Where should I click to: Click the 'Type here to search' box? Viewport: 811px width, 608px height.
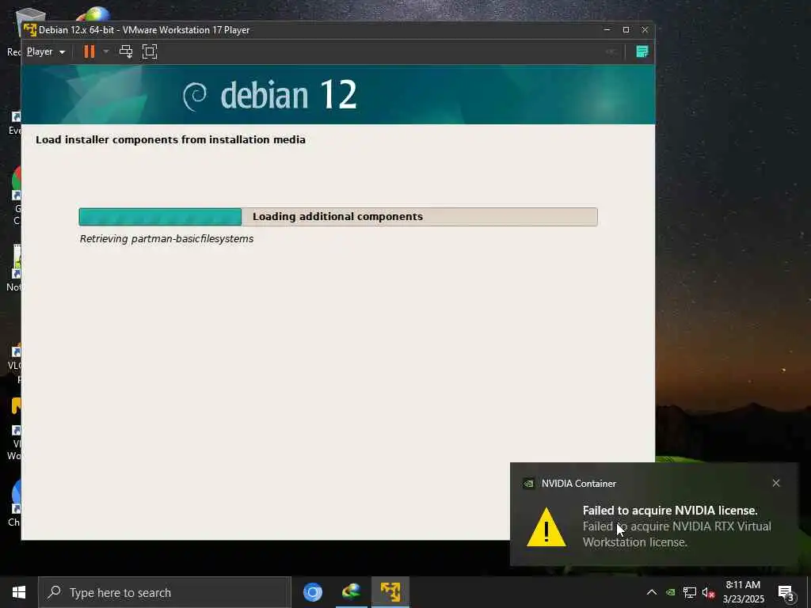165,592
